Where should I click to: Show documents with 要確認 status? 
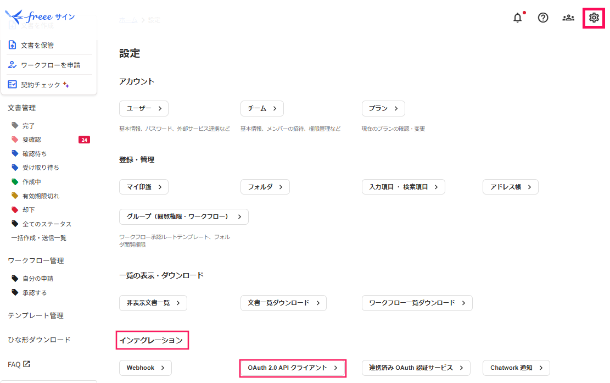31,140
